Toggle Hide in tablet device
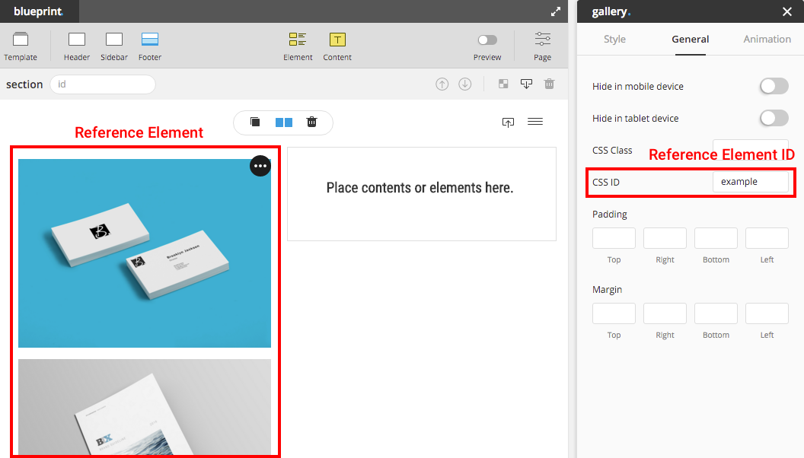Image resolution: width=804 pixels, height=458 pixels. click(774, 119)
